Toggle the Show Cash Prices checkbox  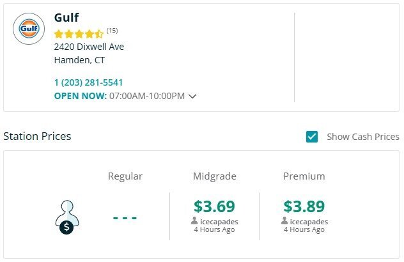[312, 137]
